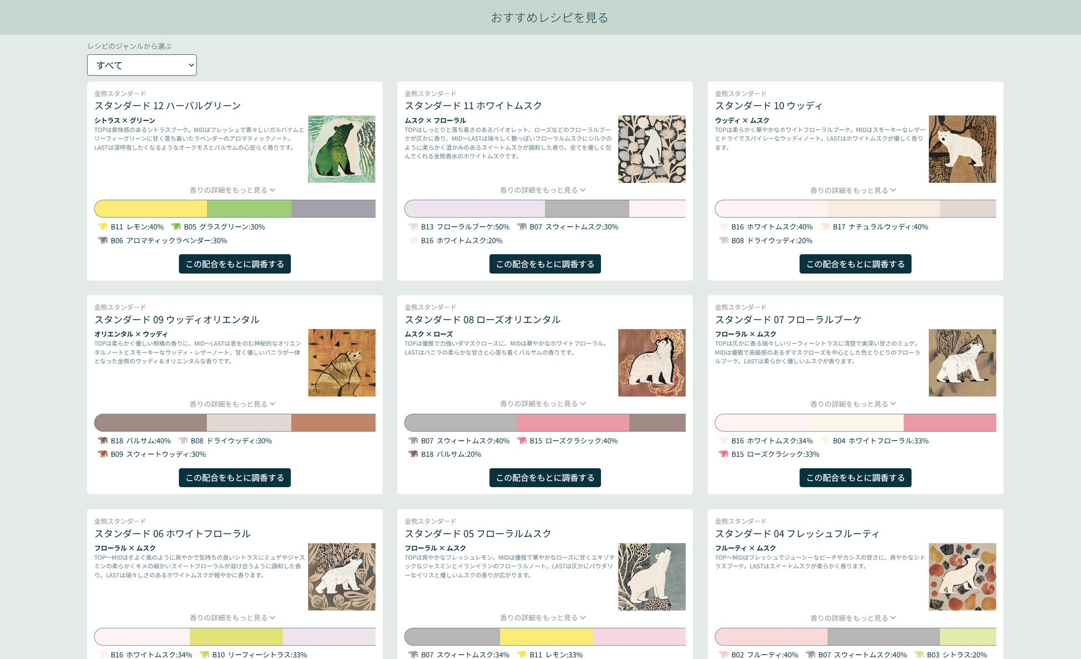The height and width of the screenshot is (659, 1081).
Task: Click the green bear thumbnail of ハーバルグリーン
Action: click(341, 149)
